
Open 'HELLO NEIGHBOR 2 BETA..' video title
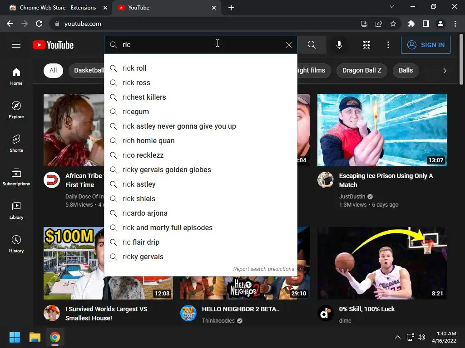(241, 309)
